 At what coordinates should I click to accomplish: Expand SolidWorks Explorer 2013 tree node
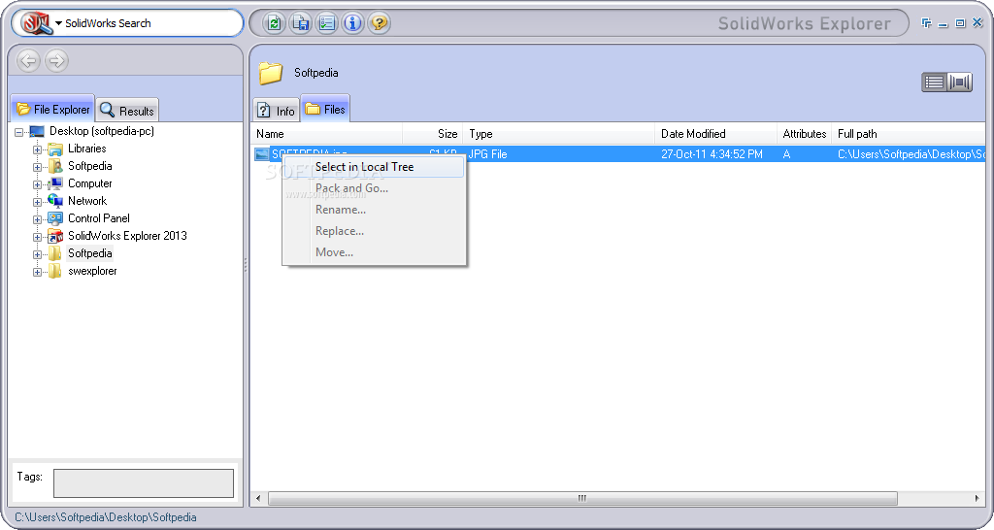click(37, 237)
